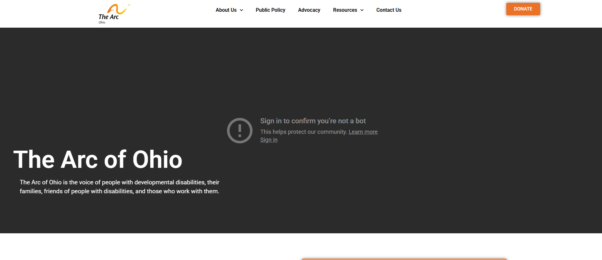This screenshot has height=260, width=602.
Task: Click the exclamation warning icon
Action: click(x=240, y=131)
